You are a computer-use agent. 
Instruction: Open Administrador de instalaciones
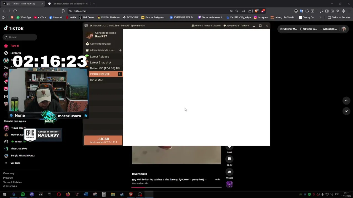pyautogui.click(x=100, y=50)
